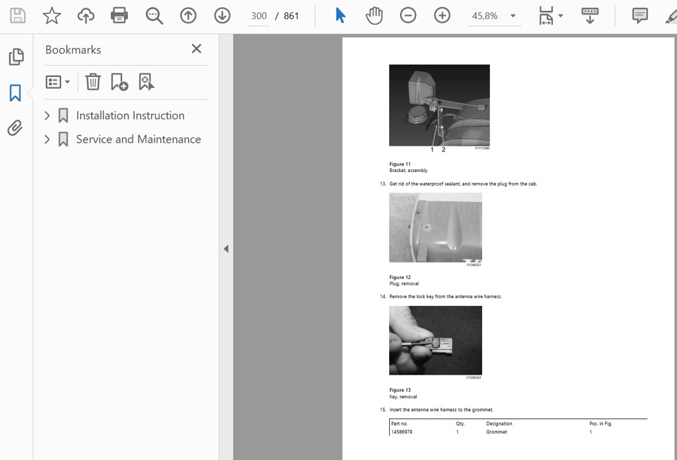
Task: Switch to the hand pan tool
Action: 374,16
